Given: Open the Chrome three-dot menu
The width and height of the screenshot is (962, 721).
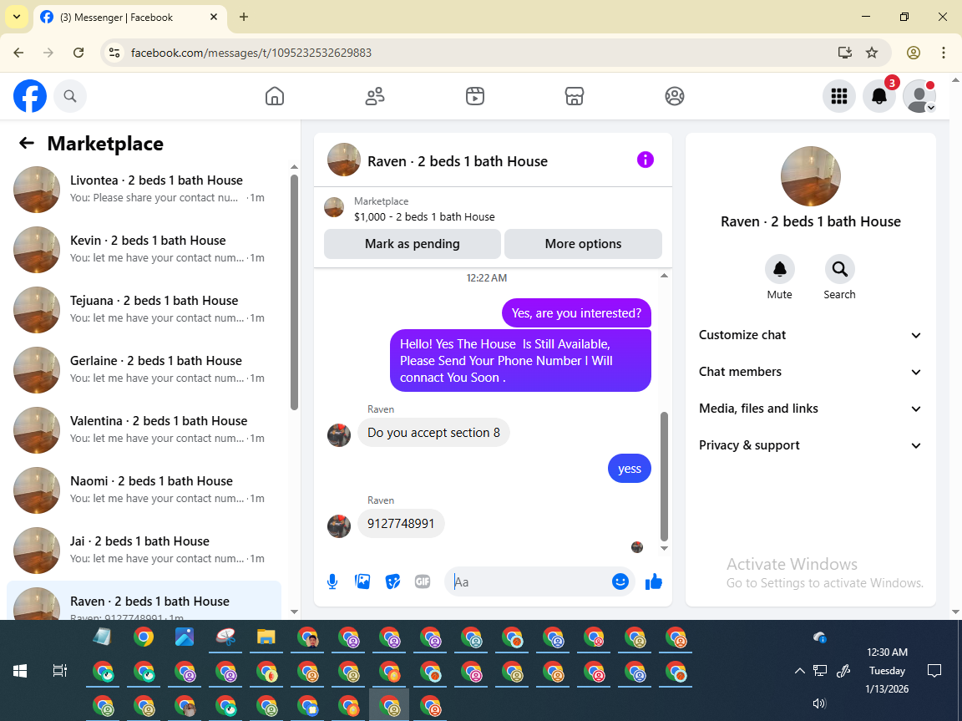Looking at the screenshot, I should [x=944, y=53].
